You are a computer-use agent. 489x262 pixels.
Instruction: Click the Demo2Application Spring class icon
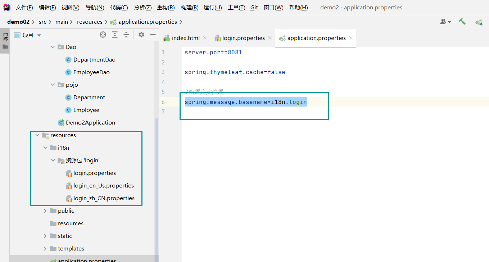pos(61,123)
